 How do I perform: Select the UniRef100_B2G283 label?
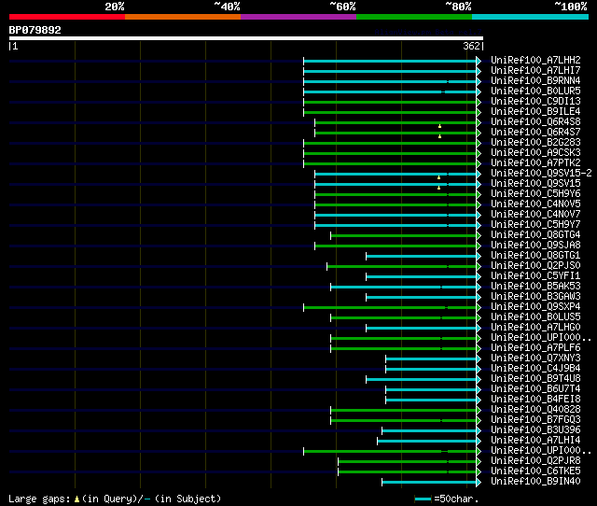(535, 142)
